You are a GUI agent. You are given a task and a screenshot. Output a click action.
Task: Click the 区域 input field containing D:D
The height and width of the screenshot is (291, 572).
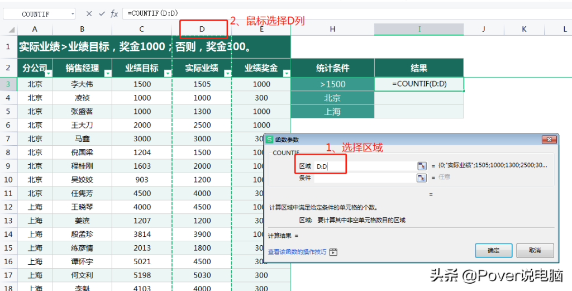(x=364, y=166)
